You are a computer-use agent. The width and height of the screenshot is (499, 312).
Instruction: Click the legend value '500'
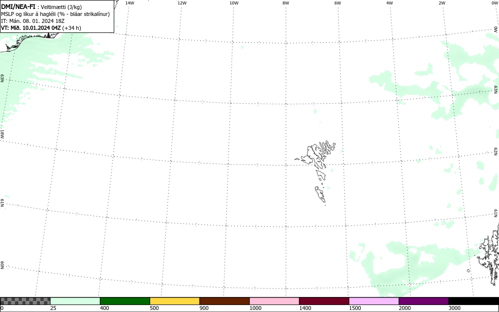tap(154, 308)
